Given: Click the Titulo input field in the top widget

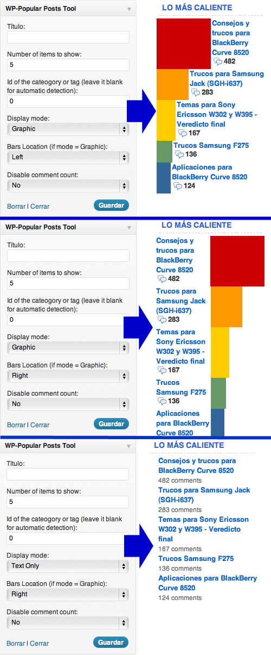Looking at the screenshot, I should [x=68, y=37].
